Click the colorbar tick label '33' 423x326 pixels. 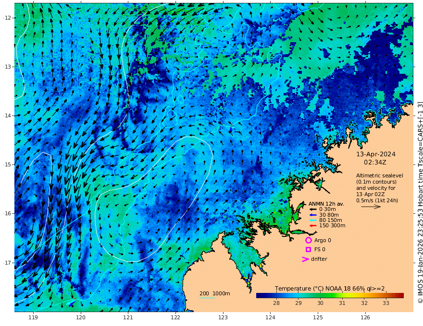pyautogui.click(x=386, y=303)
